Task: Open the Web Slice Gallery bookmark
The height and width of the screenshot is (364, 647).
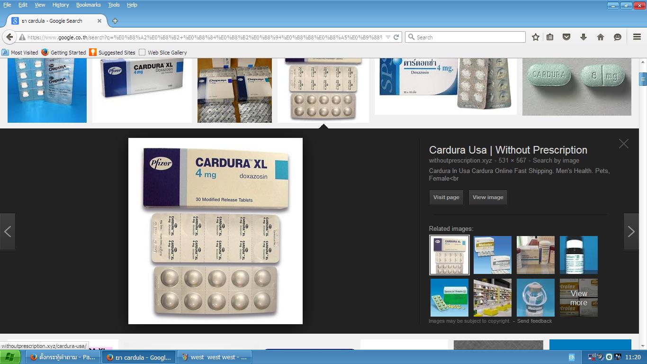Action: [163, 53]
